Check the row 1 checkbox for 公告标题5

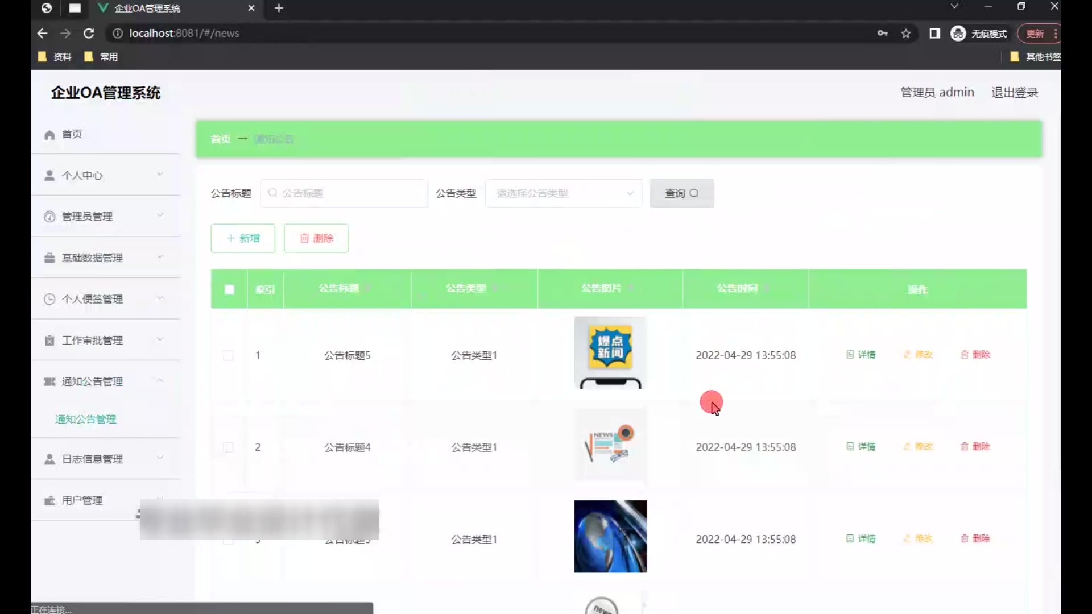228,356
